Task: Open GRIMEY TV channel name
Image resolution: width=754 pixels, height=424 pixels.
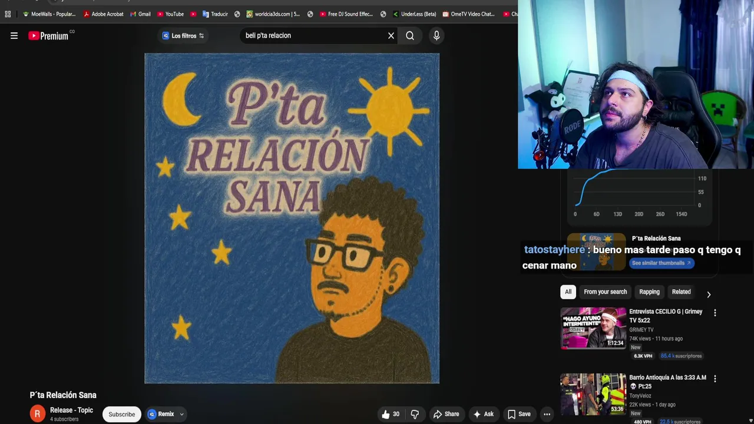Action: [x=641, y=330]
